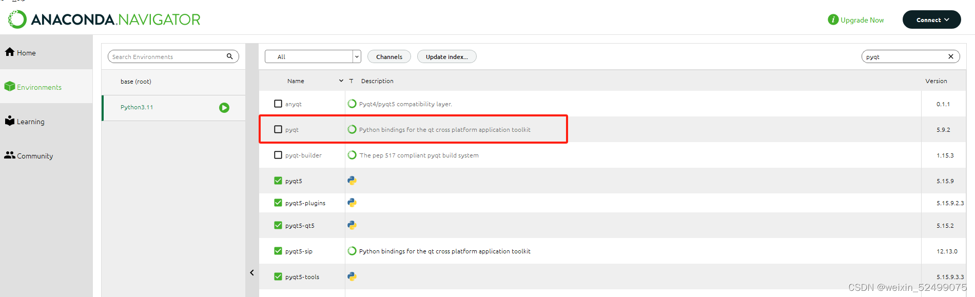Open the Connect dropdown button
This screenshot has width=975, height=297.
931,19
